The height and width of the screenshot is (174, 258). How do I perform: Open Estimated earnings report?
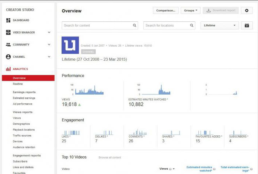coord(24,98)
